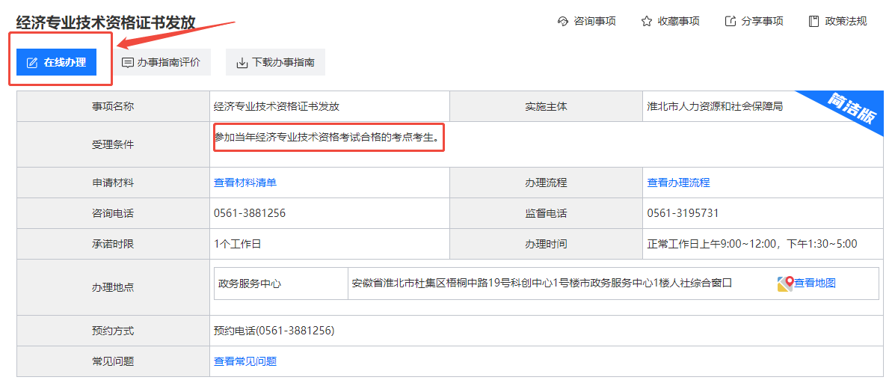Click the blue 简洁版 corner ribbon

(855, 111)
